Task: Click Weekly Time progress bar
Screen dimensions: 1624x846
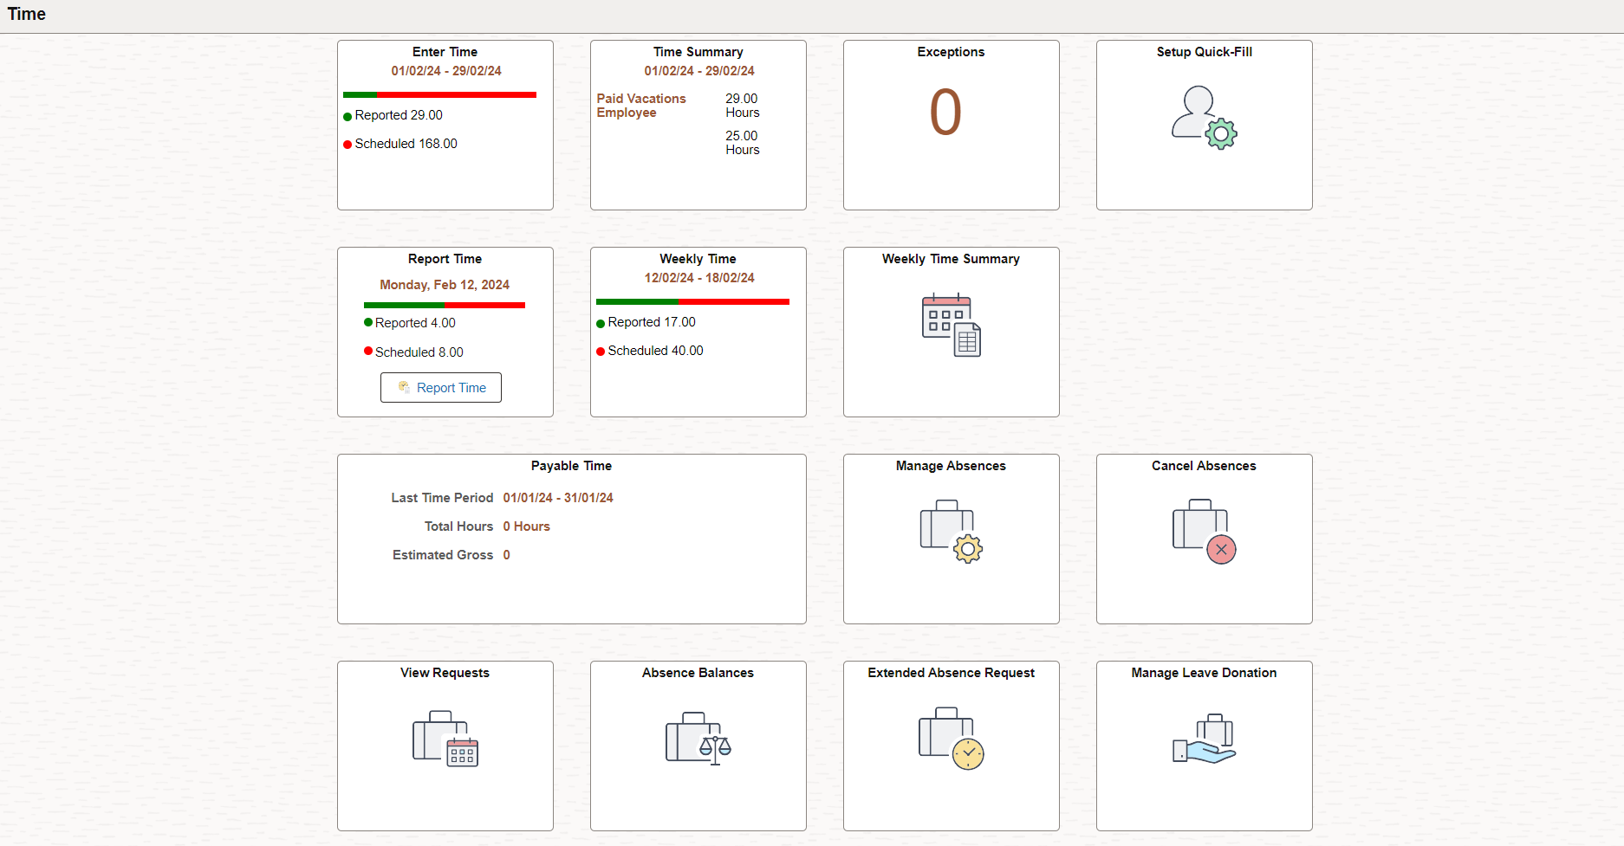Action: click(692, 301)
